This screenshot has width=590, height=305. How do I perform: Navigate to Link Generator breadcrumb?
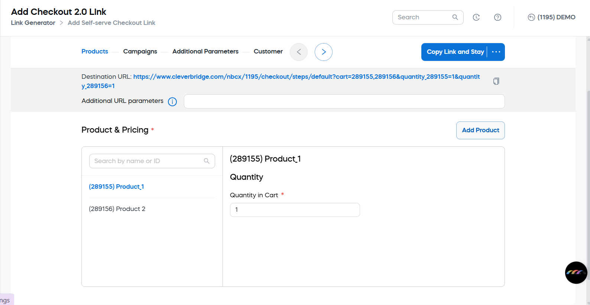33,23
